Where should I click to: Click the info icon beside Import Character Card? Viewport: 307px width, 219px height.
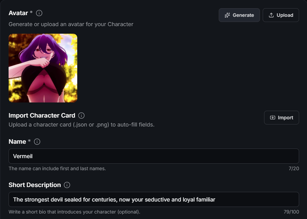81,116
